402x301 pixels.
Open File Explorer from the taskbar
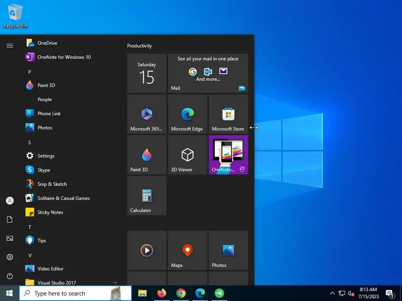coord(142,293)
